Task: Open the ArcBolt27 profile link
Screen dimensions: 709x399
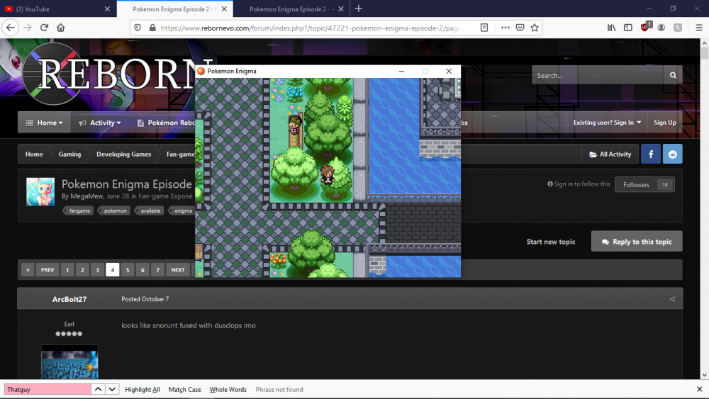Action: coord(69,299)
